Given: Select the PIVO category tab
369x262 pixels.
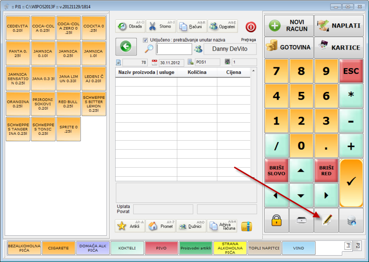Looking at the screenshot, I should [161, 248].
